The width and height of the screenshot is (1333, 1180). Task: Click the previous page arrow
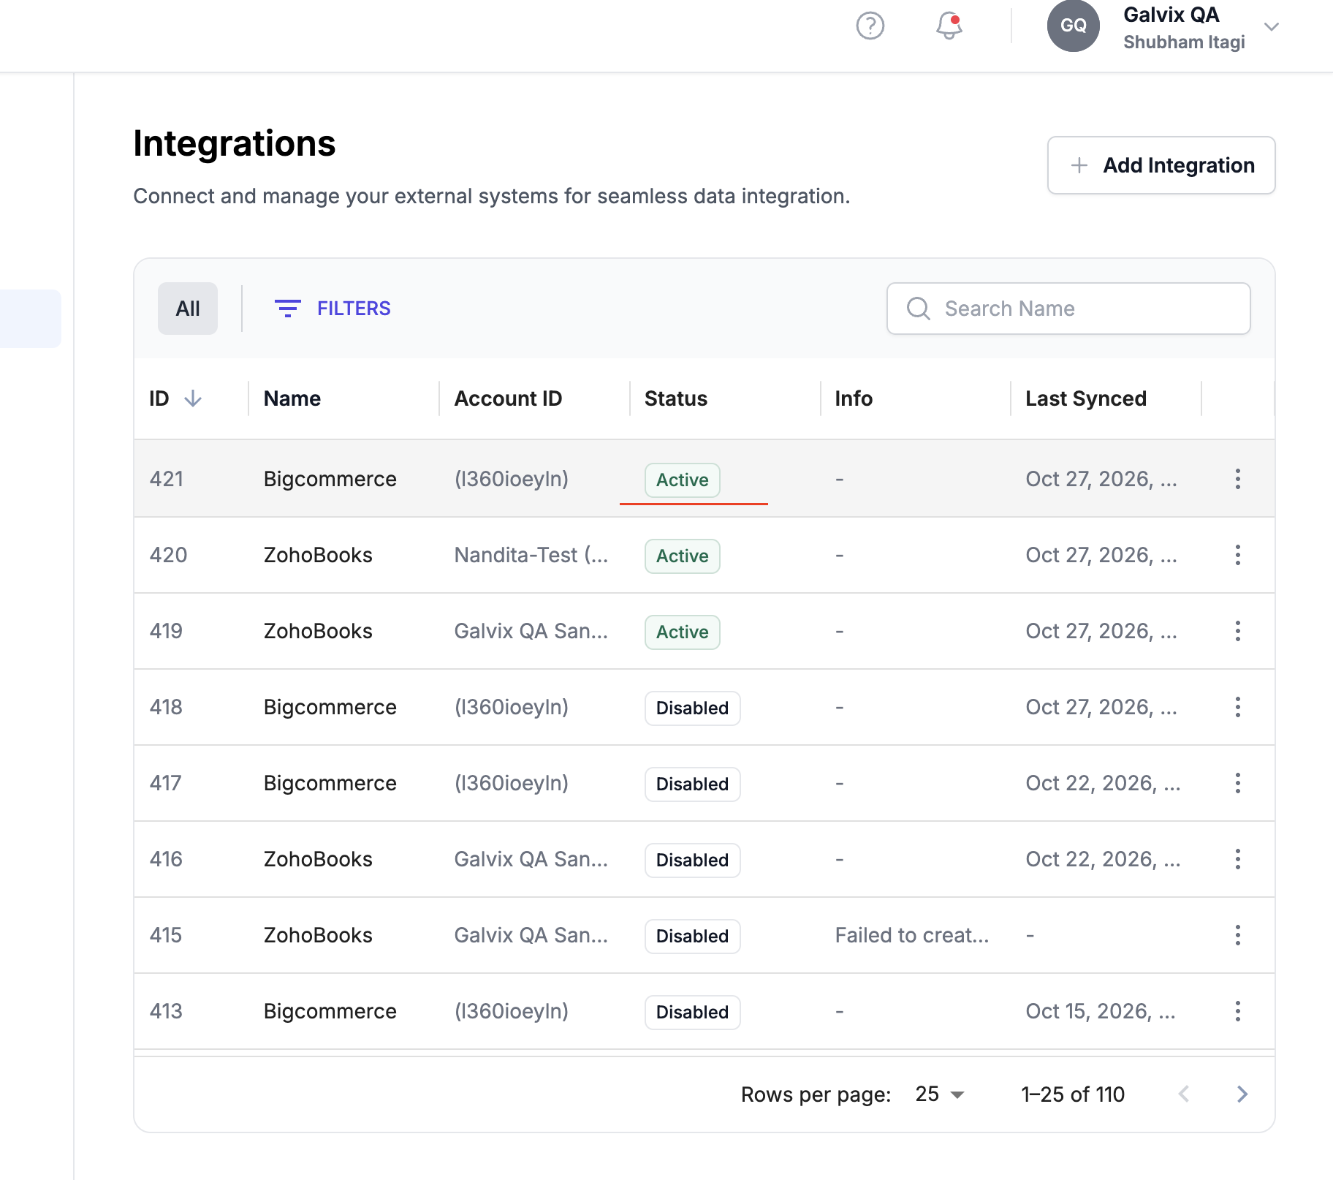pos(1184,1094)
